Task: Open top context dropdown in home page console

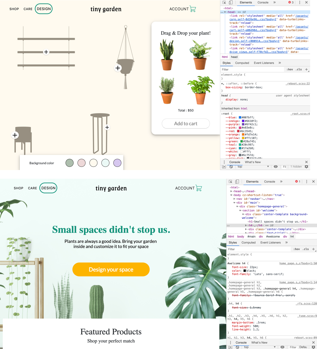Action: [x=260, y=347]
